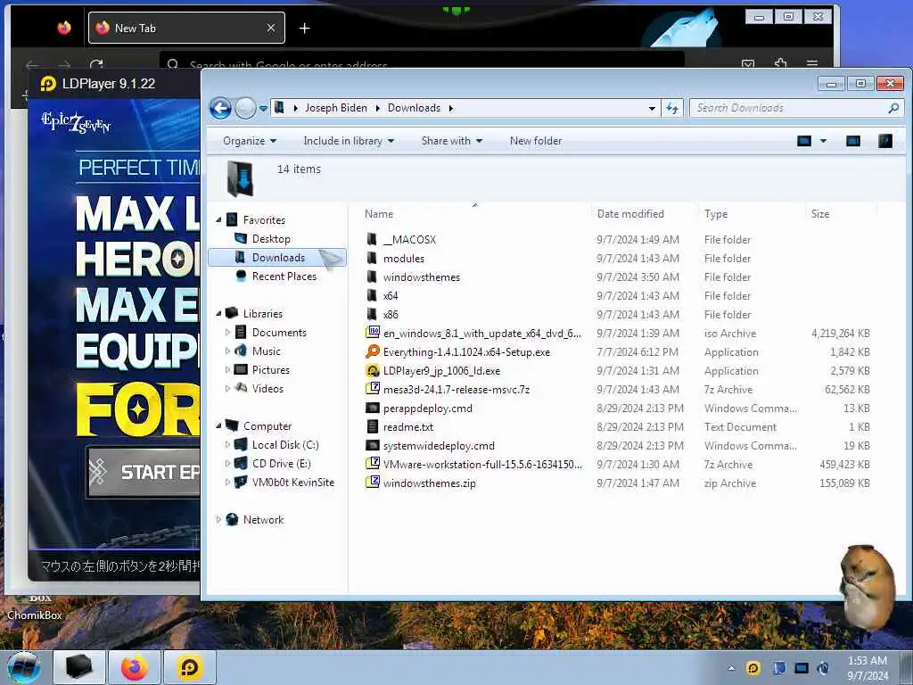The width and height of the screenshot is (913, 685).
Task: Expand the Local Disk (C:) node
Action: (x=227, y=444)
